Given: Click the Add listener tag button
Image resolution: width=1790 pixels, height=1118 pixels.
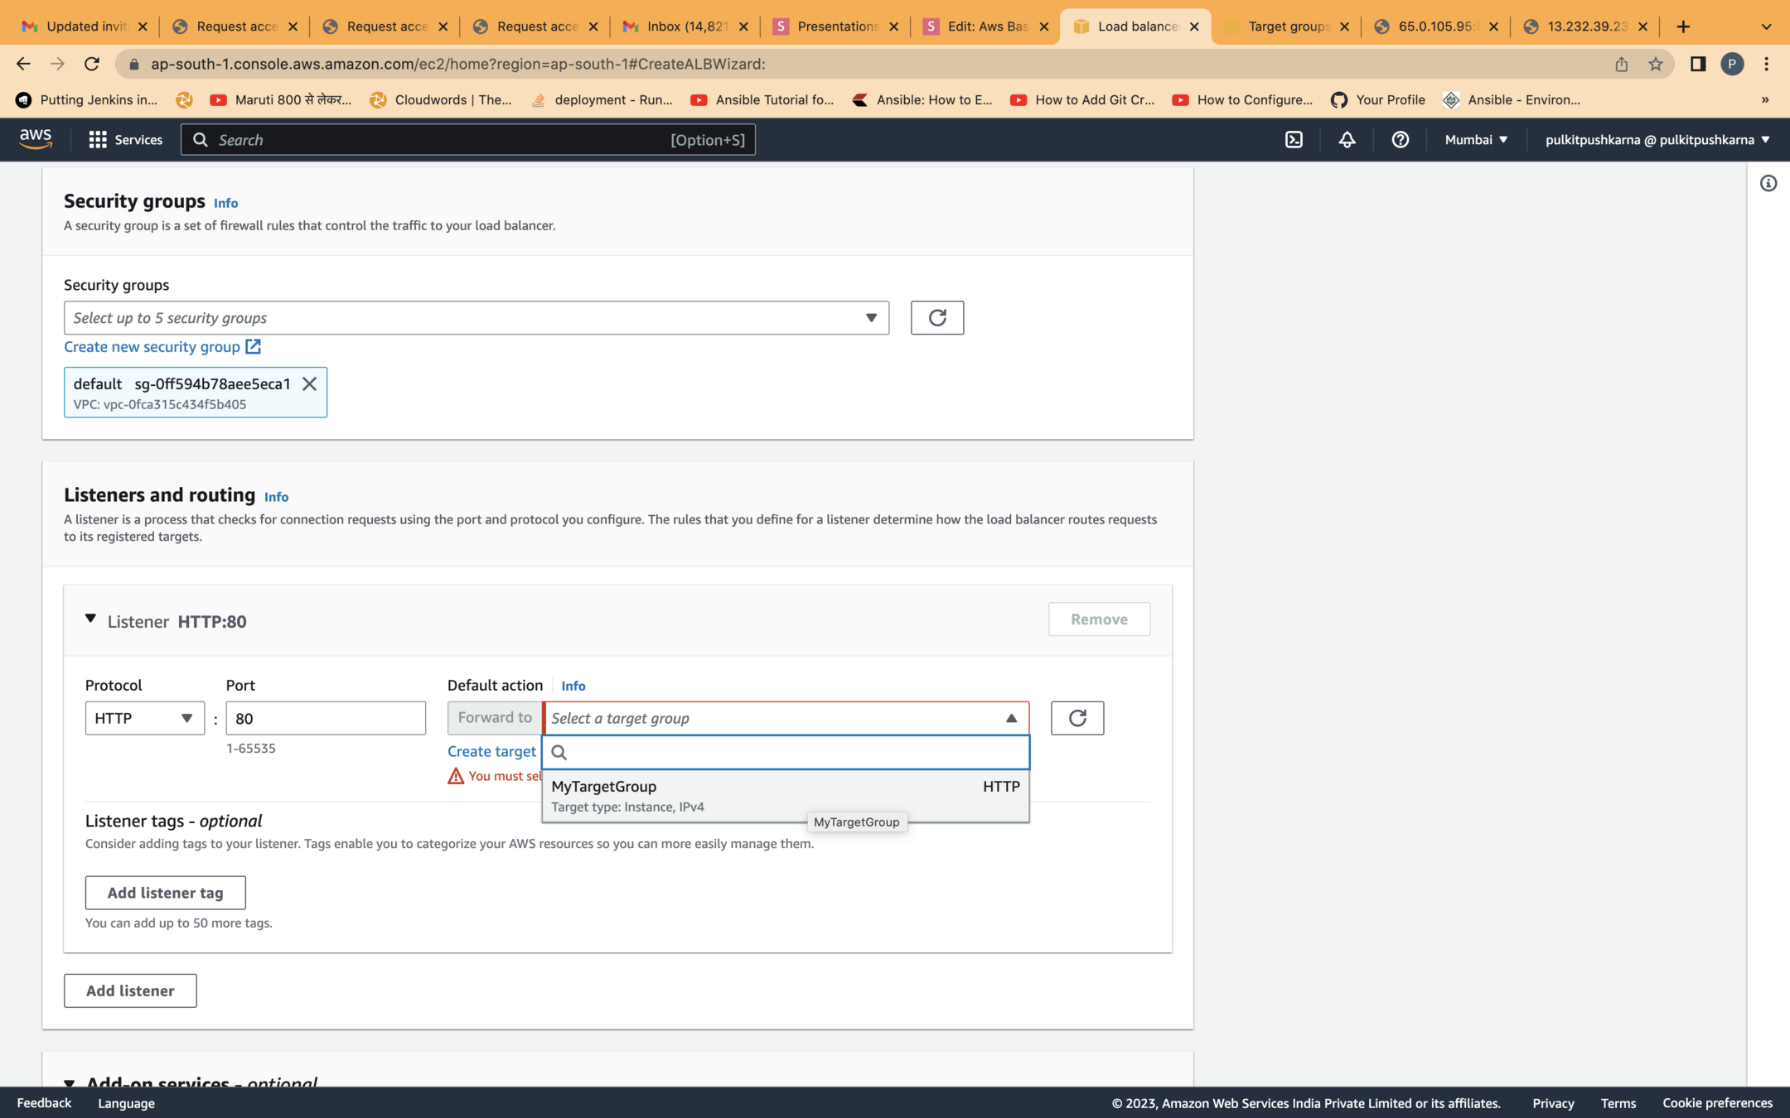Looking at the screenshot, I should 165,893.
